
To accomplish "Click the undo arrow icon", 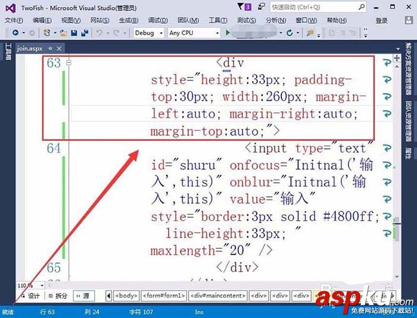I will coord(99,33).
